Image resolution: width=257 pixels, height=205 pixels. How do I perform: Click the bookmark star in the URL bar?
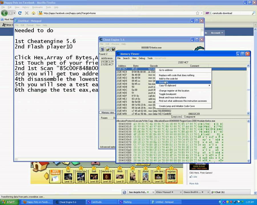pyautogui.click(x=198, y=13)
